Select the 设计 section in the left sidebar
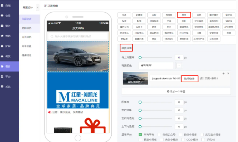The height and width of the screenshot is (142, 238). [x=9, y=67]
